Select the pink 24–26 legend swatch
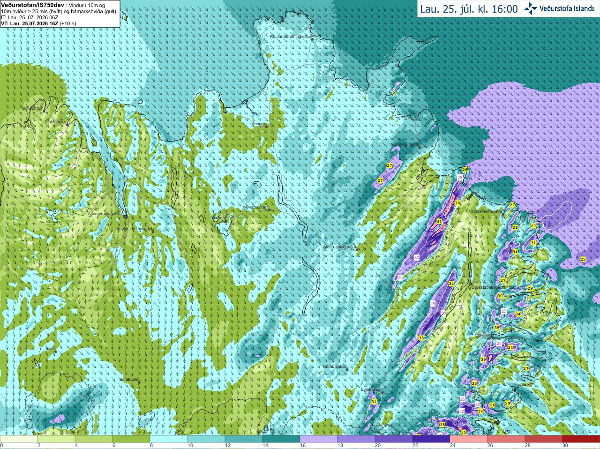 click(x=469, y=439)
